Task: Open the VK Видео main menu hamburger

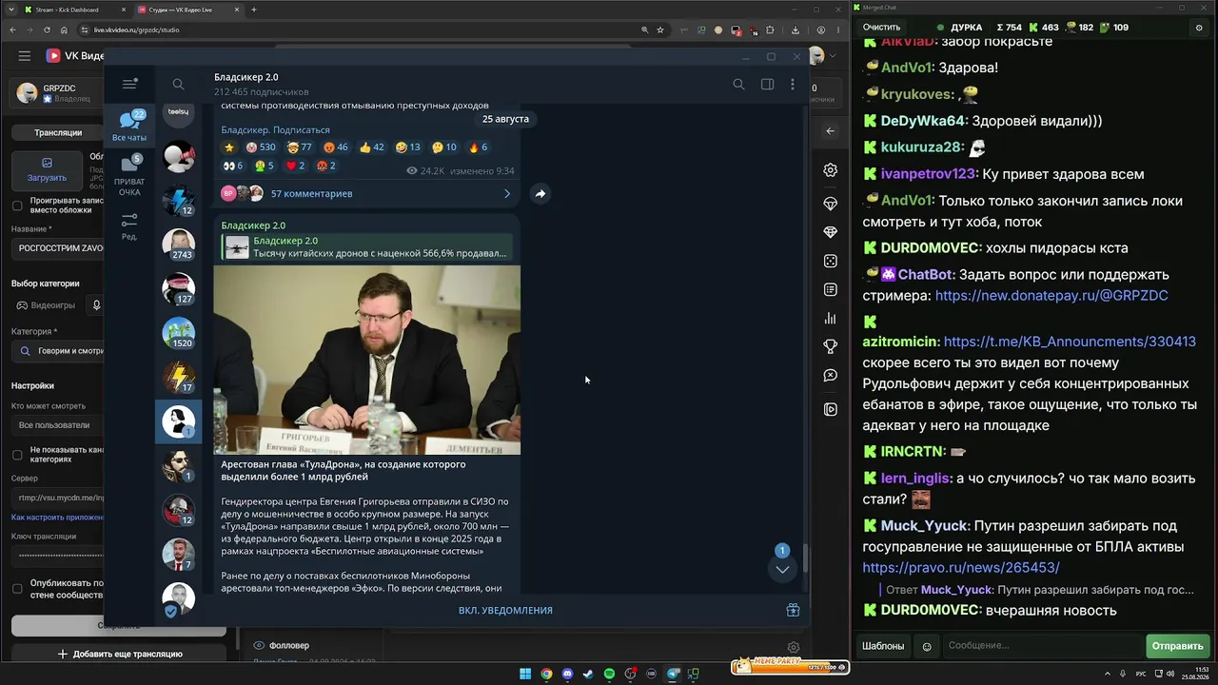Action: point(25,56)
